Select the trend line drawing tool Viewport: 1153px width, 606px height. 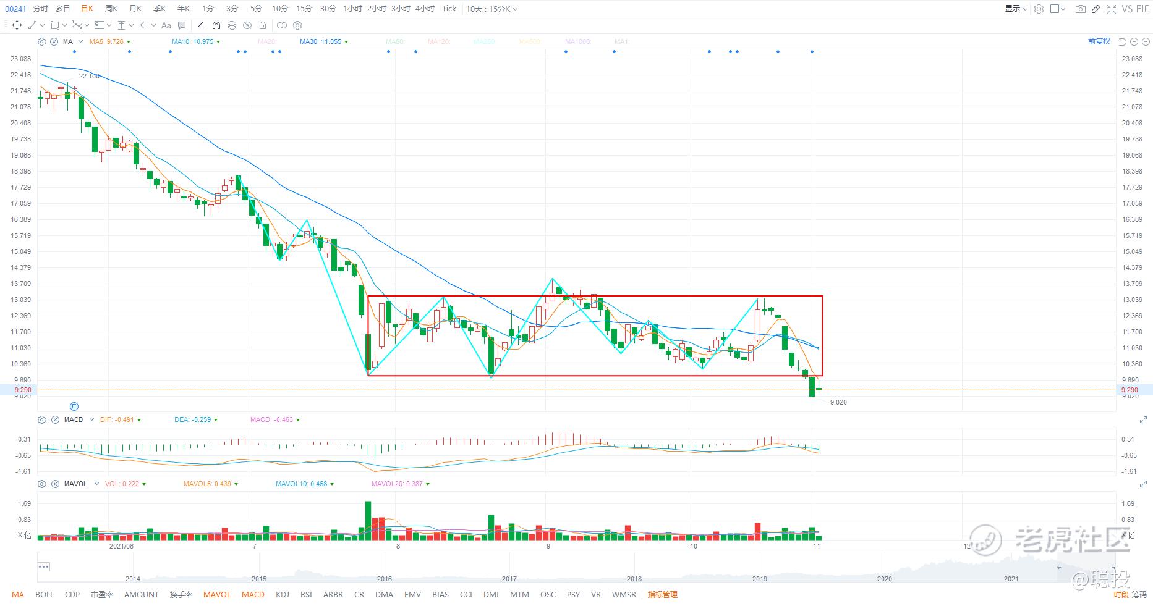33,25
